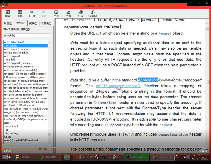Select 'urlunparse() (in module urllib.parse)' entry
This screenshot has height=164, width=211.
26,98
